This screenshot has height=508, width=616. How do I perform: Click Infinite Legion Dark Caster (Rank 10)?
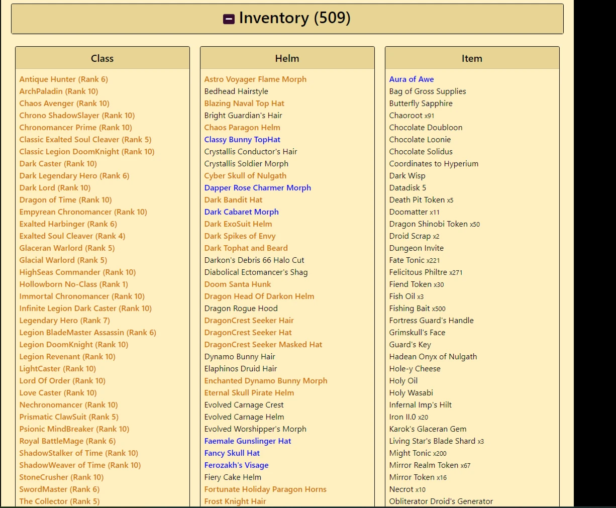[85, 309]
